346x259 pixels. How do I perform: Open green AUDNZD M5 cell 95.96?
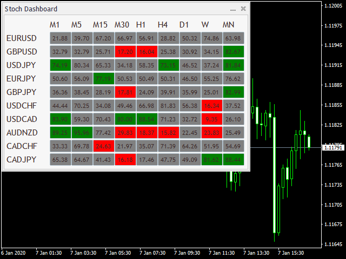click(82, 133)
